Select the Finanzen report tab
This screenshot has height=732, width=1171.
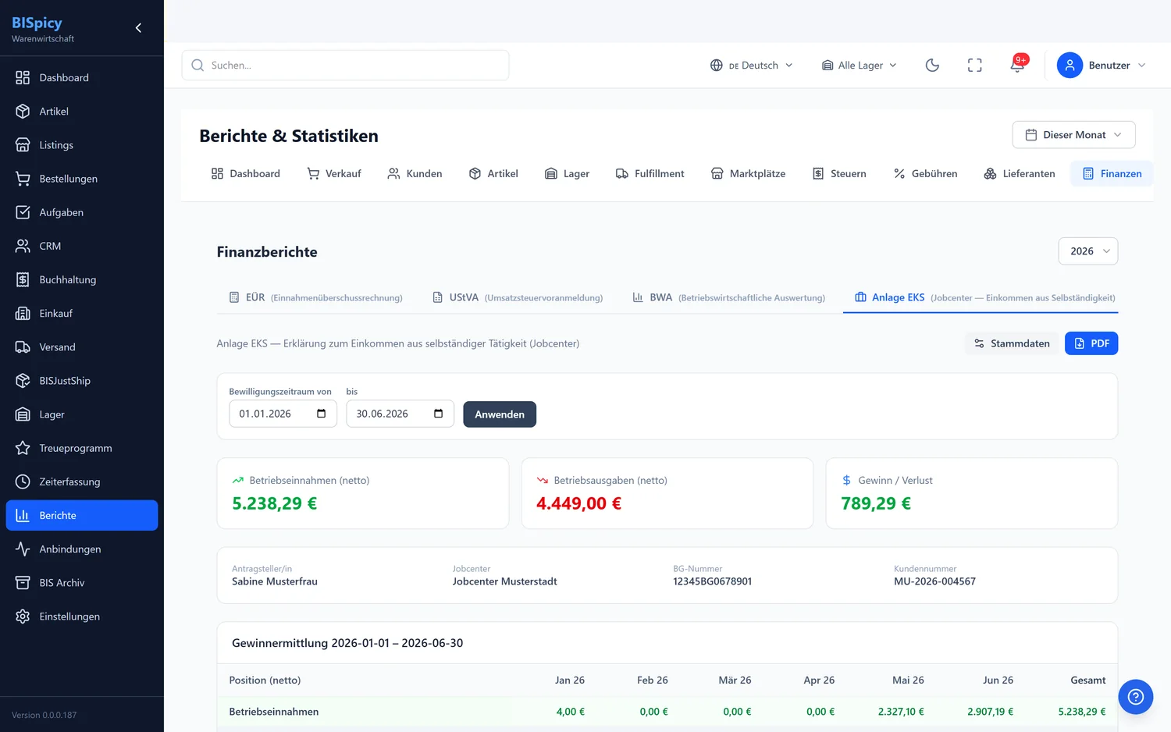[x=1112, y=174]
